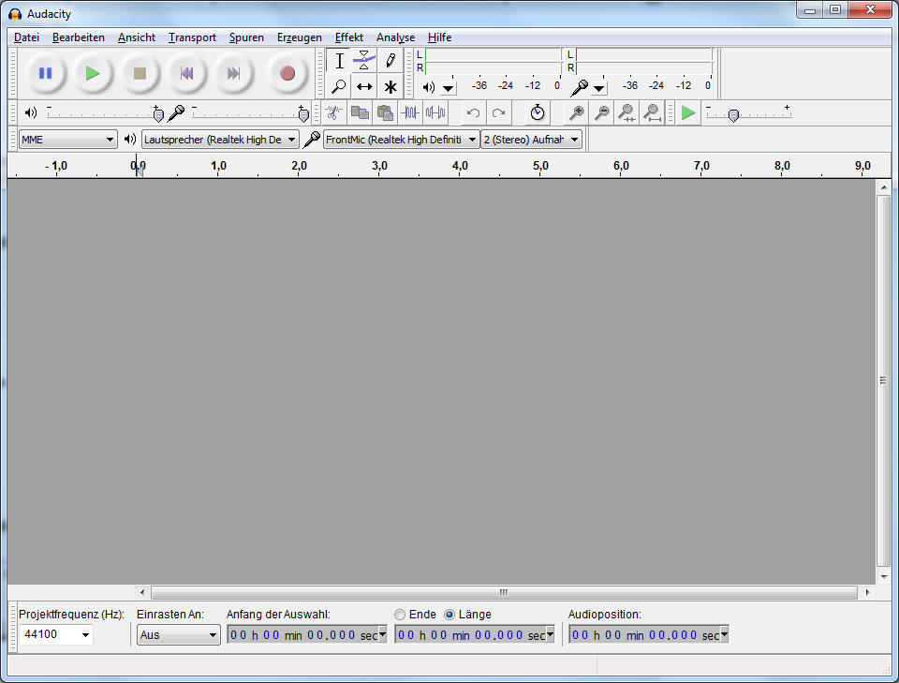Viewport: 899px width, 683px height.
Task: Undo the last action
Action: [473, 112]
